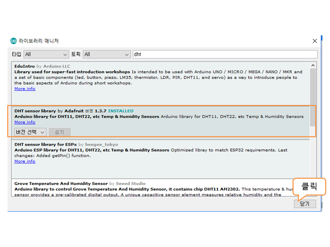
Task: Click the library list scrollbar thumb
Action: tap(313, 97)
